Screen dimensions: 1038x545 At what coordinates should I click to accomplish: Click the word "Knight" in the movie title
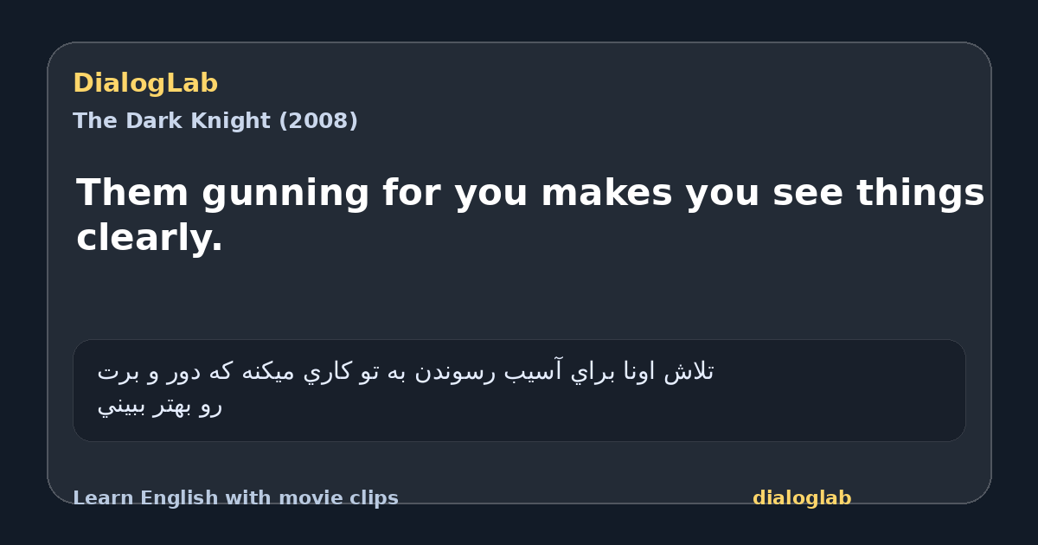click(x=228, y=121)
